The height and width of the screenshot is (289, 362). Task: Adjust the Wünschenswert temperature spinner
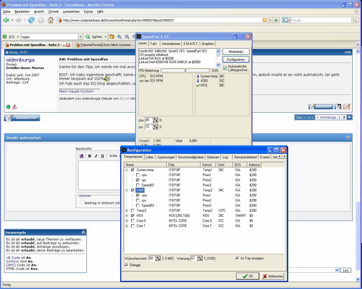click(x=158, y=258)
